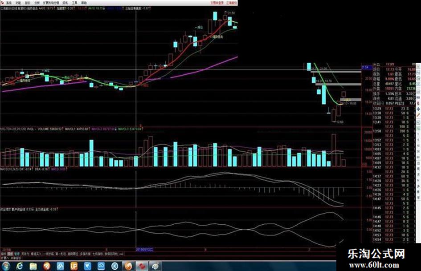421x271 pixels.
Task: Select the 14:45 tick trade row
Action: click(x=393, y=208)
